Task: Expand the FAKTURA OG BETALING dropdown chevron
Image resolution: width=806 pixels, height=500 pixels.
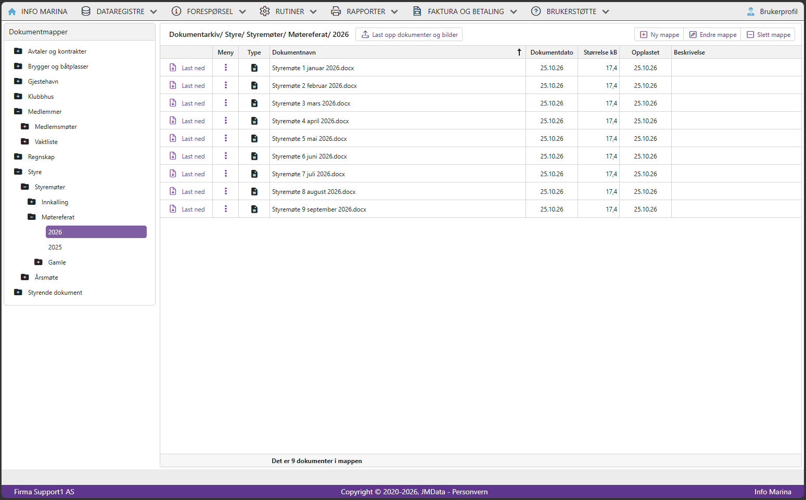Action: coord(514,11)
